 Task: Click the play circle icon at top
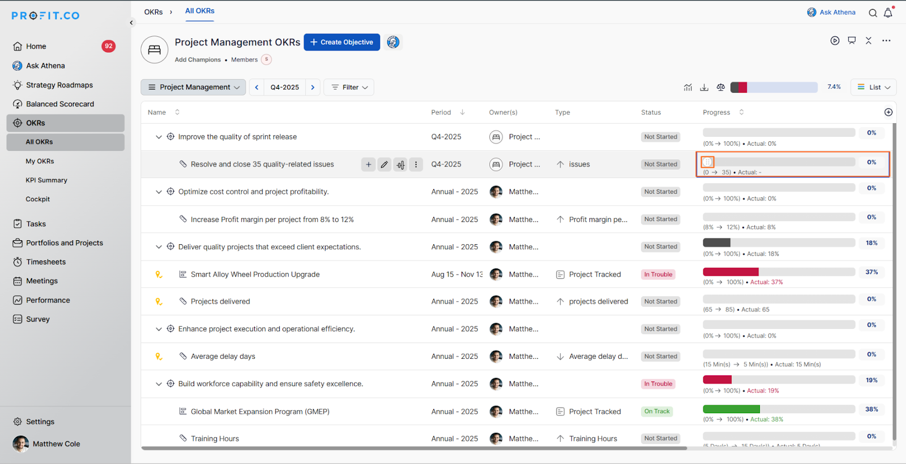click(x=835, y=41)
